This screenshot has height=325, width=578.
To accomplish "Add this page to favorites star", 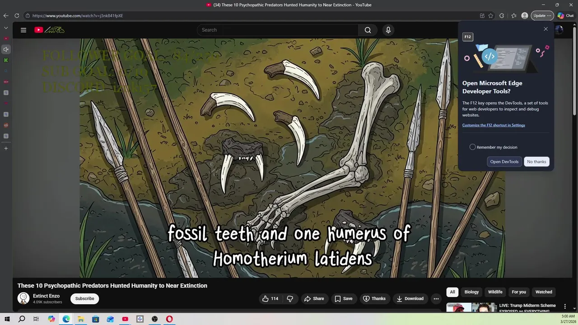I will tap(491, 16).
